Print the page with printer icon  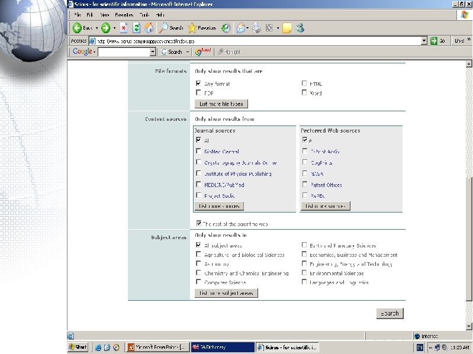coord(256,28)
